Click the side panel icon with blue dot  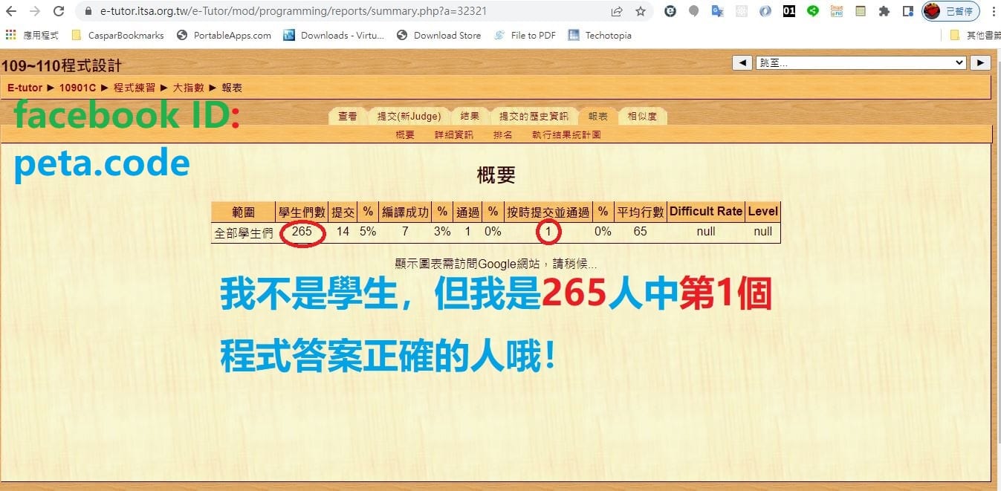coord(907,12)
